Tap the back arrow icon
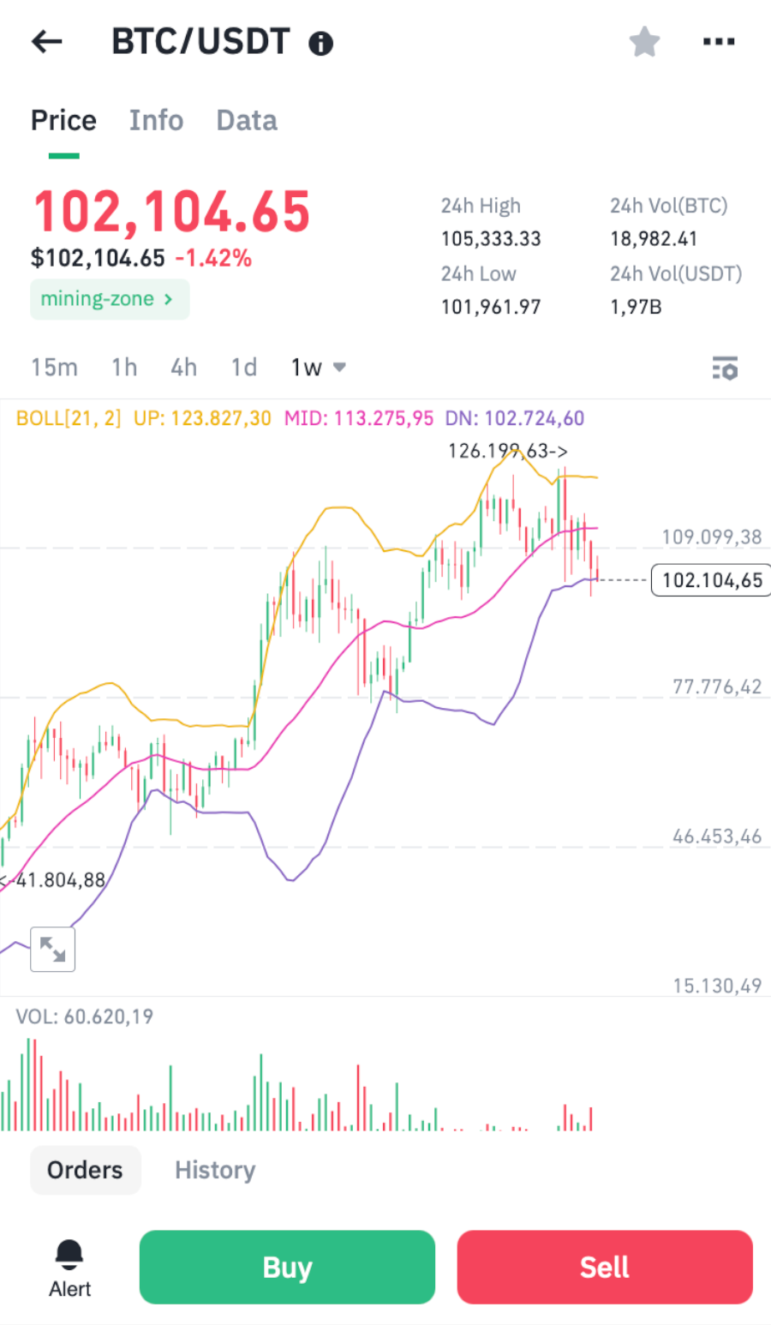The width and height of the screenshot is (771, 1325). 47,41
